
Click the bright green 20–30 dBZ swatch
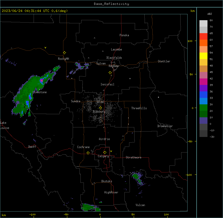pyautogui.click(x=203, y=108)
